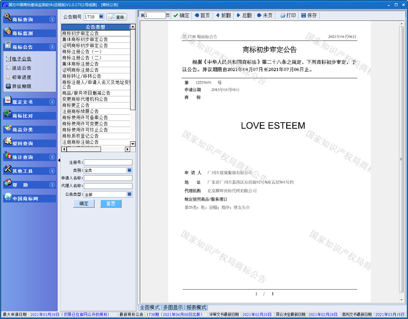Image resolution: width=408 pixels, height=319 pixels.
Task: Click the 驳回查询 sidebar icon
Action: [8, 141]
